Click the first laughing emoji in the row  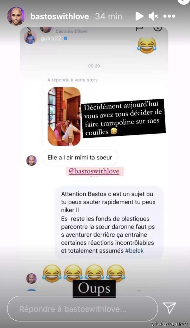coord(52,273)
